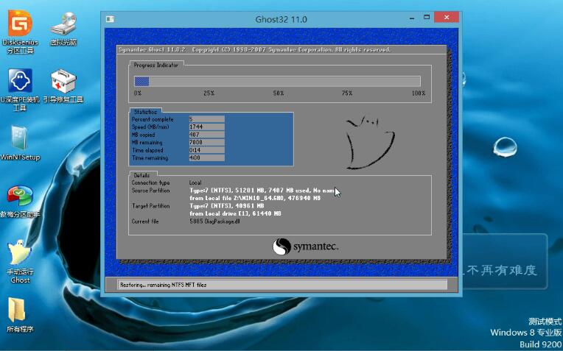Click the Restoring status bar message
The height and width of the screenshot is (351, 563).
(x=164, y=285)
